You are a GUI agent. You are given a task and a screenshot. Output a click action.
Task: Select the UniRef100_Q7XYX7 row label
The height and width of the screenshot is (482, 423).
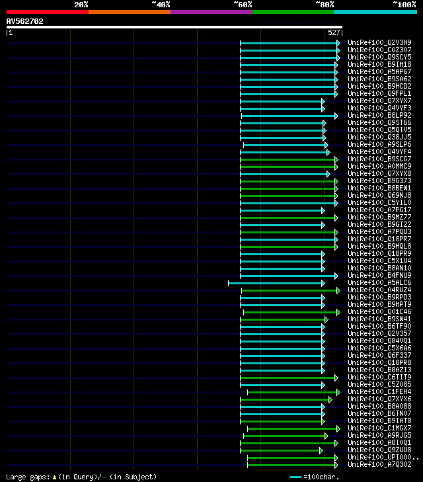tap(379, 100)
